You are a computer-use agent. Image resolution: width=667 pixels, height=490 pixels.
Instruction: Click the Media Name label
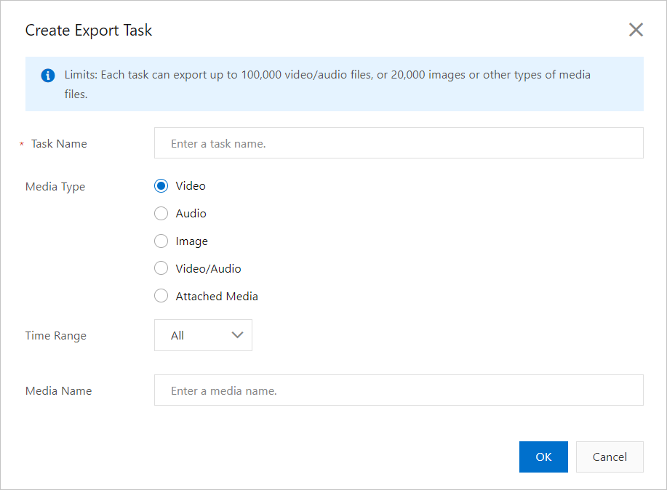tap(59, 391)
